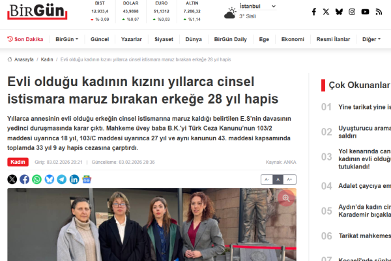This screenshot has height=261, width=391.
Task: Click the home icon in breadcrumb
Action: coord(10,59)
